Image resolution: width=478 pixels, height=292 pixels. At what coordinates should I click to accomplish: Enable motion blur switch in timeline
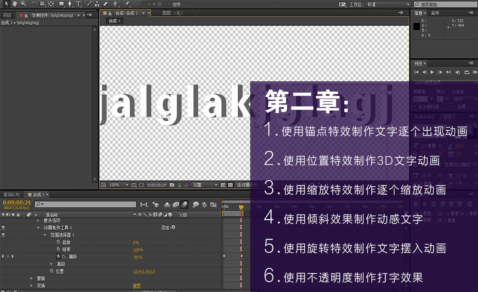coord(184,205)
